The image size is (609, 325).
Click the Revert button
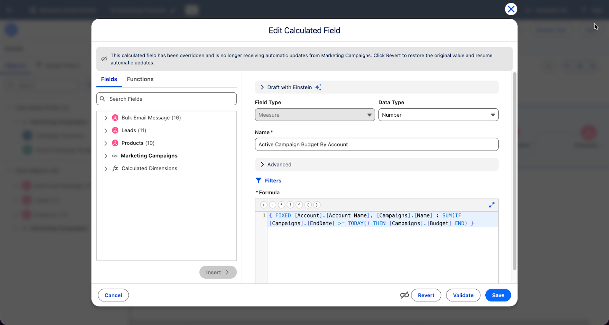coord(426,295)
